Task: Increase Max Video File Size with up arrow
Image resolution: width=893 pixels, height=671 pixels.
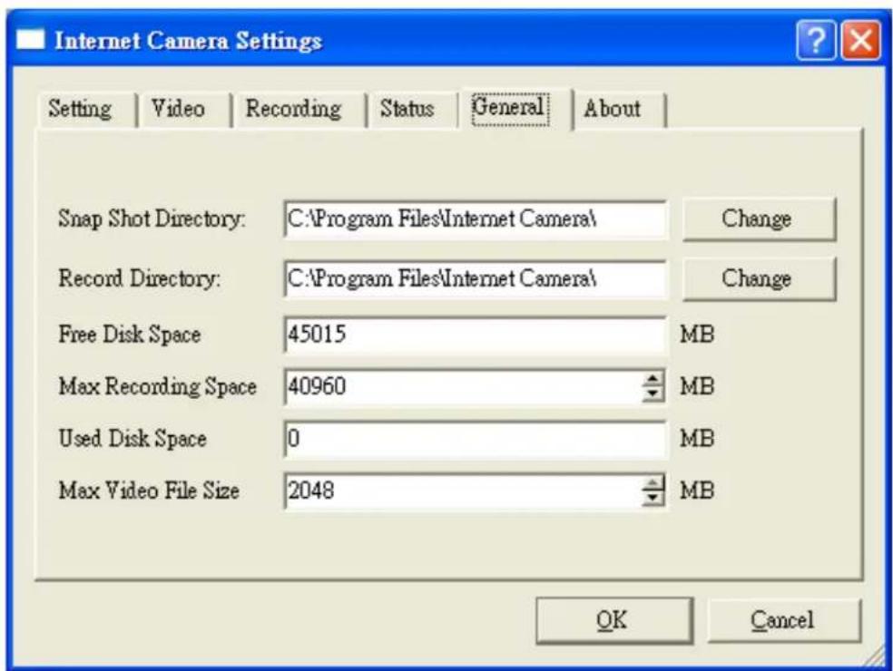Action: click(x=653, y=483)
